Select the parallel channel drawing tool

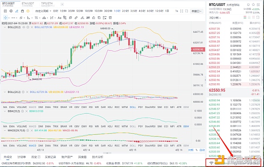(x=21, y=18)
